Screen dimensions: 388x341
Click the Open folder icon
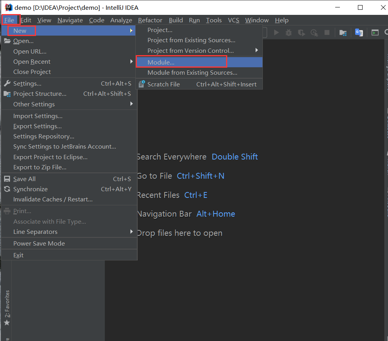point(7,41)
